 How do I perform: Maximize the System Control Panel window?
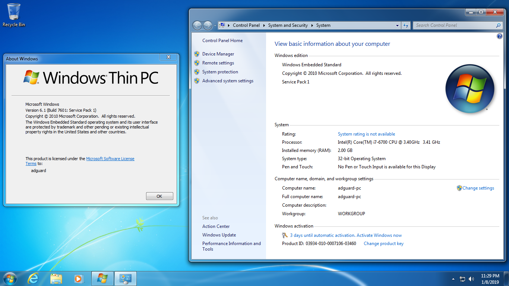coord(481,12)
